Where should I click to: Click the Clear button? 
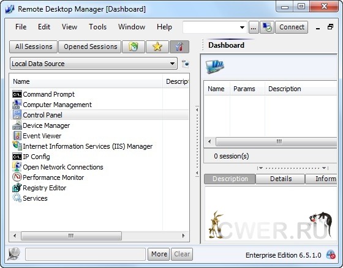(x=182, y=254)
